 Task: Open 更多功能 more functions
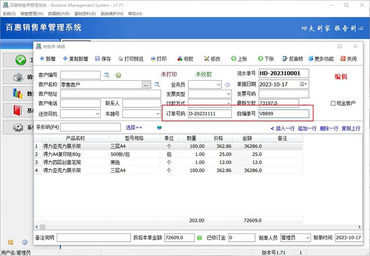coord(321,59)
